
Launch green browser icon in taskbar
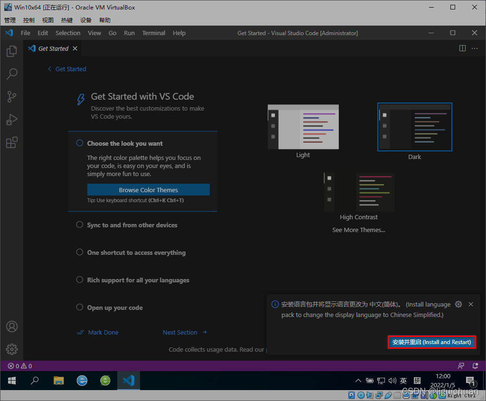click(x=105, y=381)
